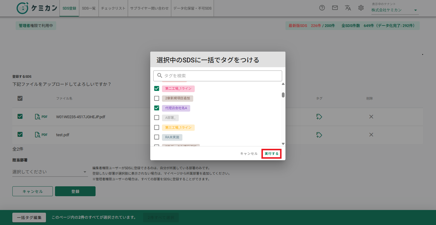Click the ファイル名 column header
This screenshot has width=436, height=225.
click(x=64, y=98)
